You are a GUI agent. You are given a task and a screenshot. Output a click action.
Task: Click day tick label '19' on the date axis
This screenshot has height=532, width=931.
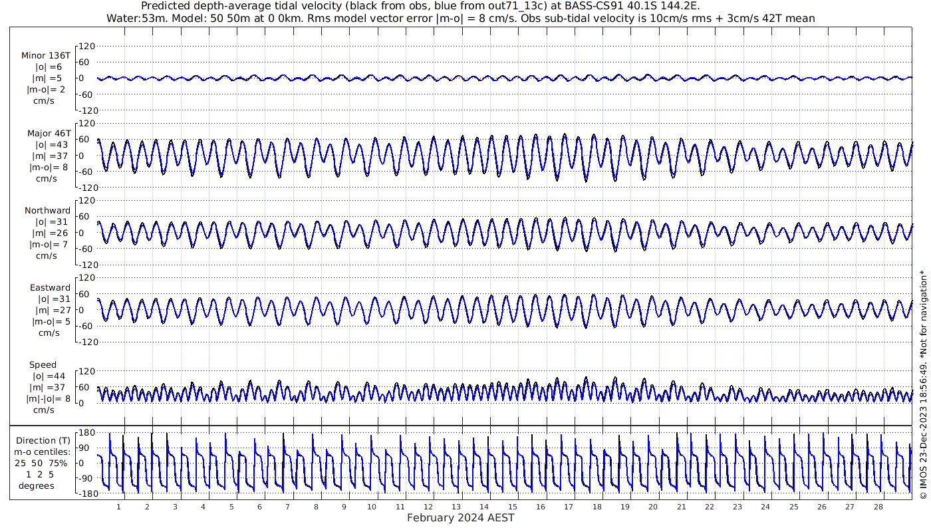625,507
